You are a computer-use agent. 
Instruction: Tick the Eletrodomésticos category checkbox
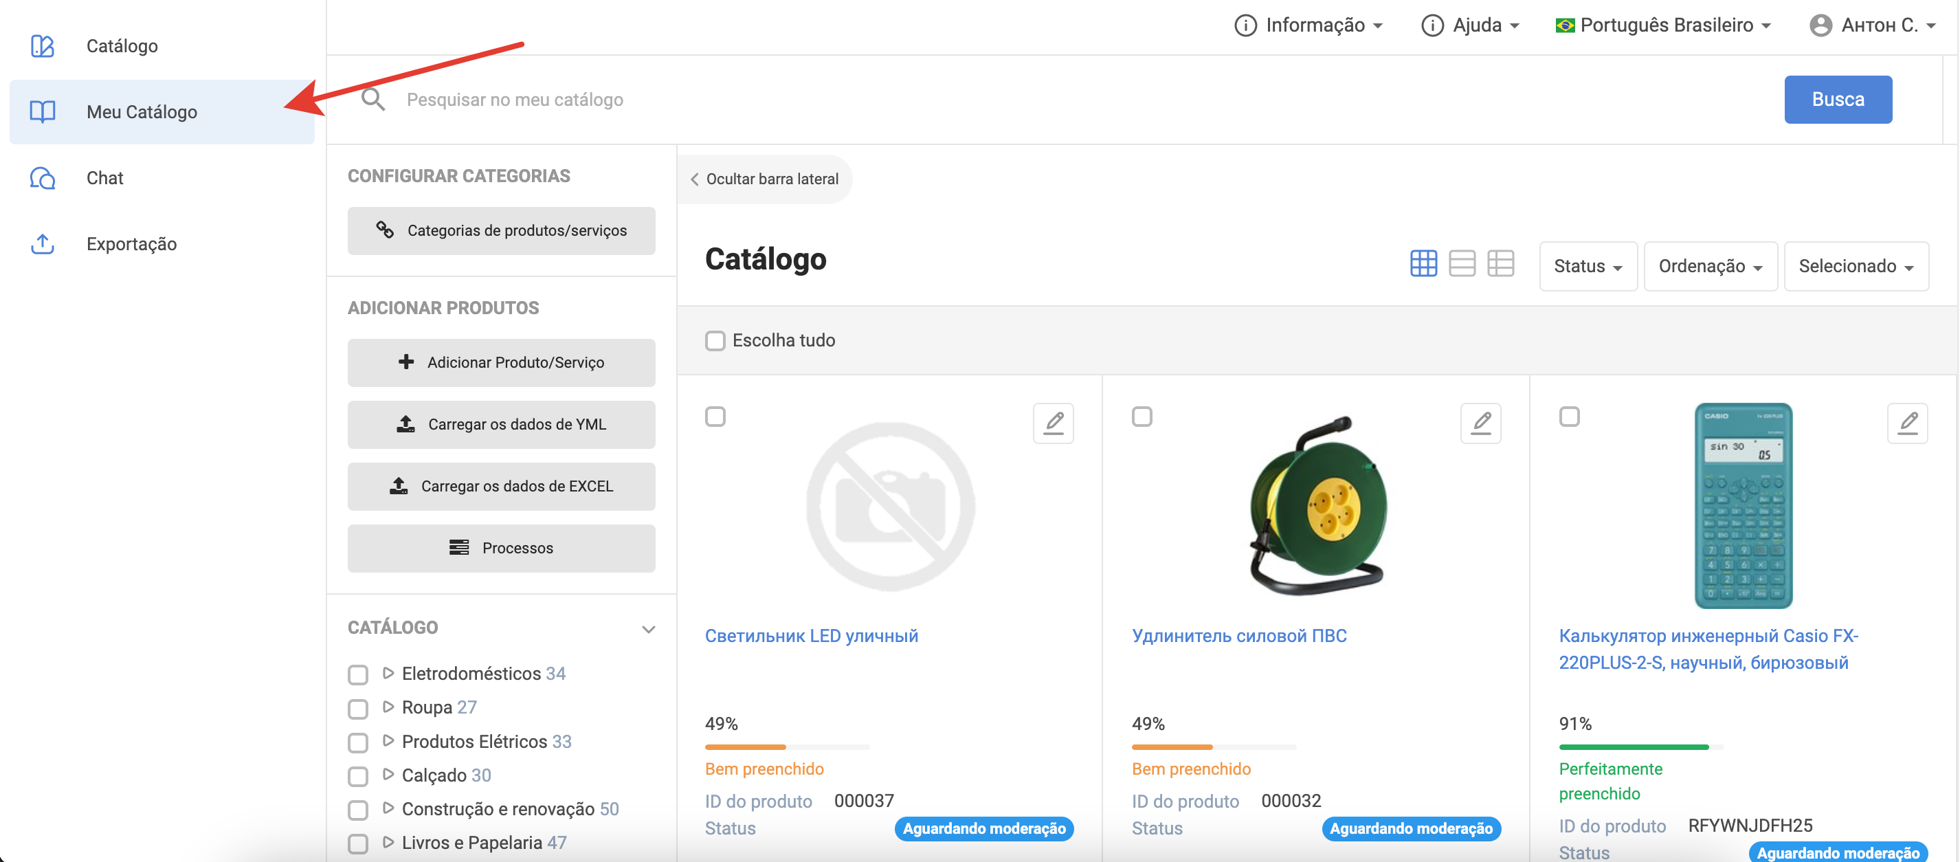pyautogui.click(x=357, y=674)
